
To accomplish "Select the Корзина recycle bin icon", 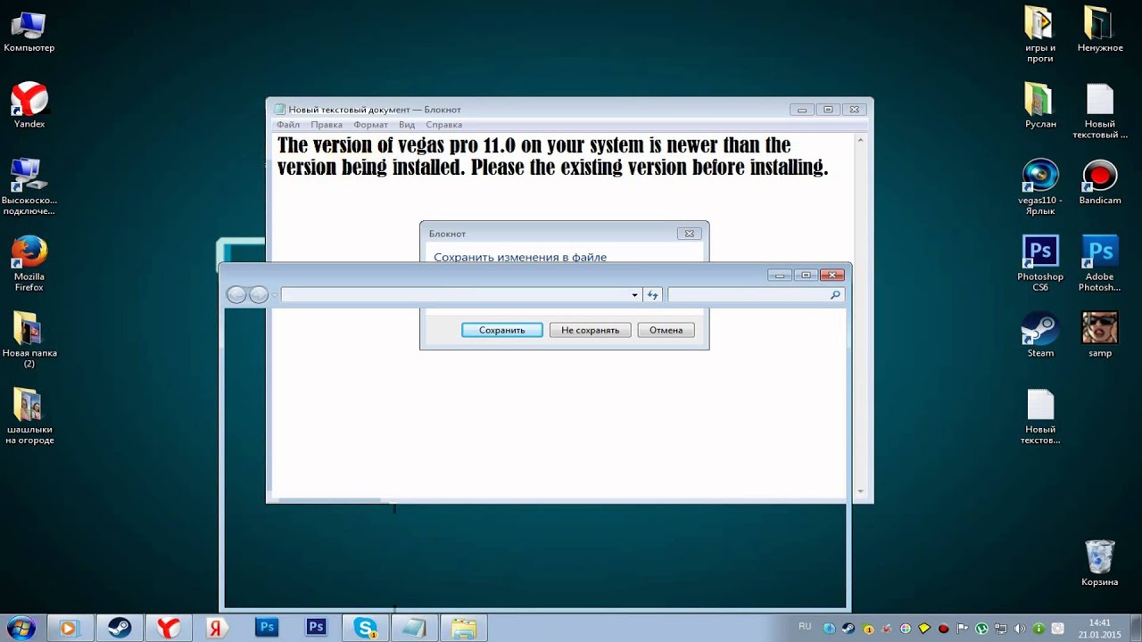I will point(1100,563).
